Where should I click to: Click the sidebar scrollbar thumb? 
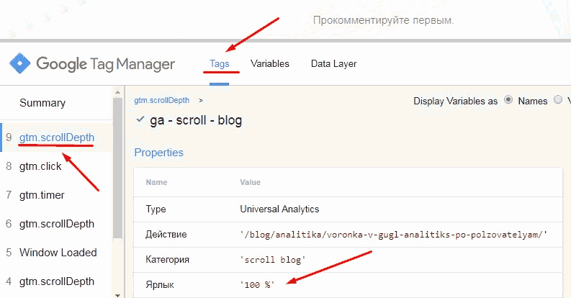click(x=117, y=168)
